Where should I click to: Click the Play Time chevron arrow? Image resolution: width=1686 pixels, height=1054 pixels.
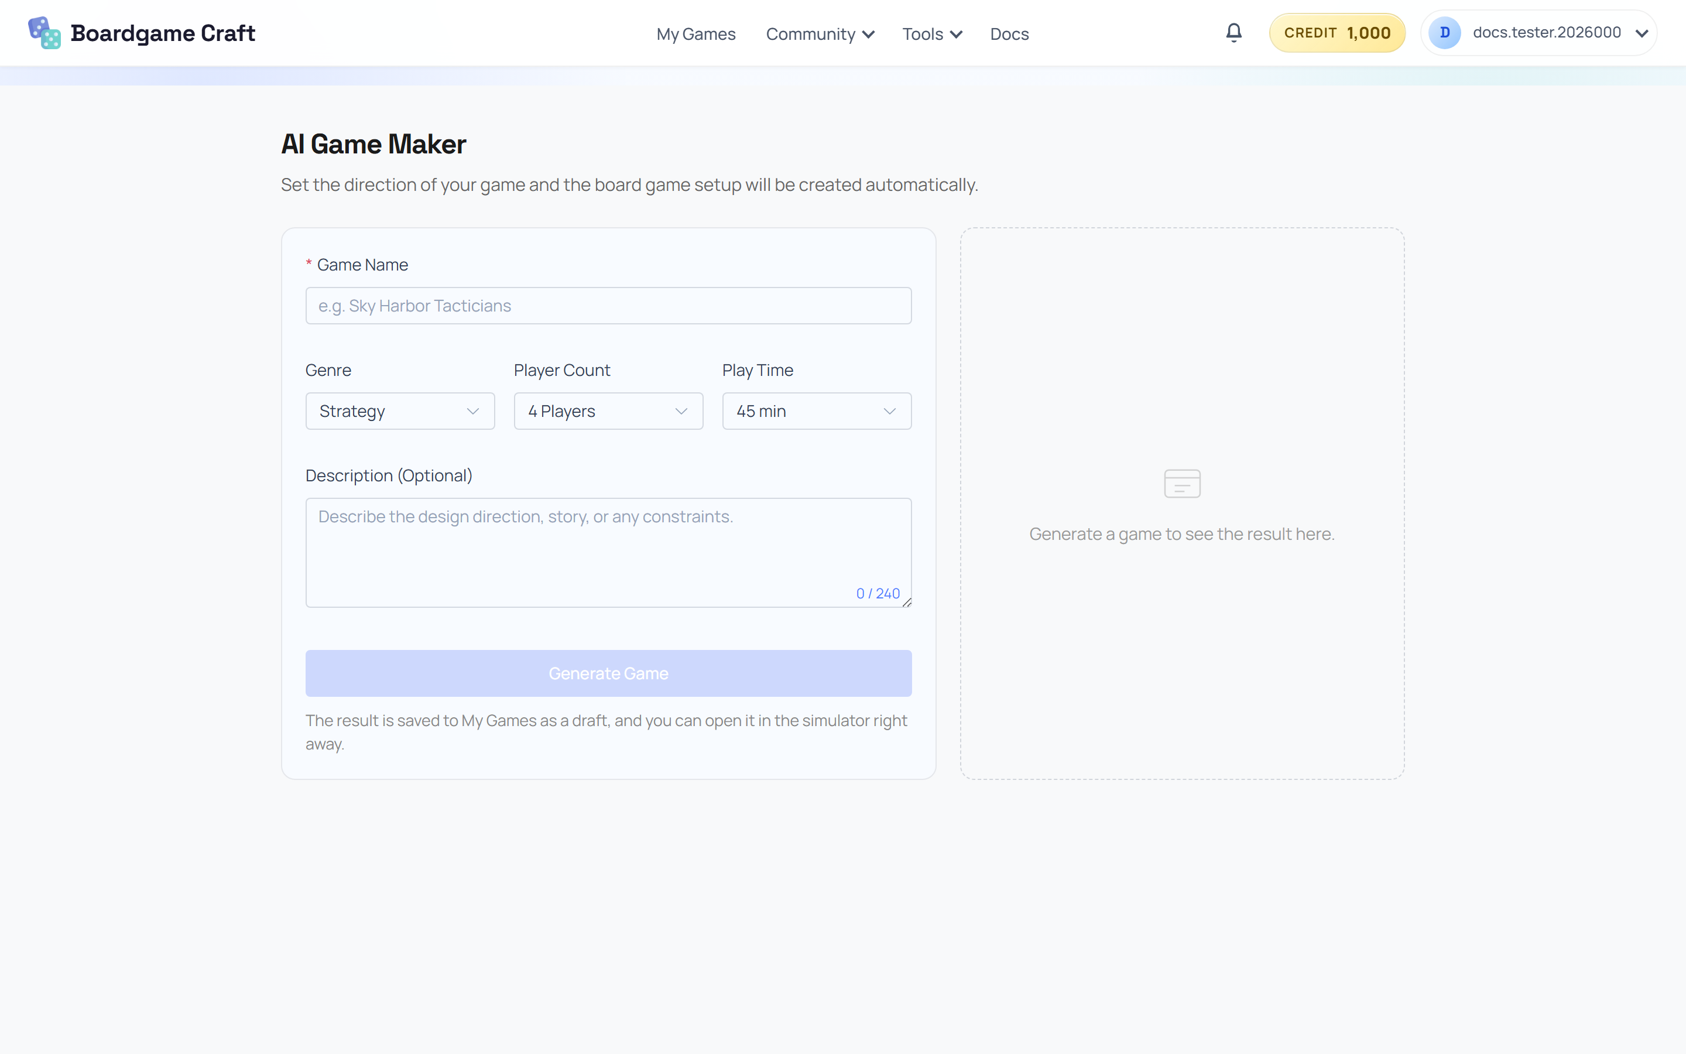[889, 411]
